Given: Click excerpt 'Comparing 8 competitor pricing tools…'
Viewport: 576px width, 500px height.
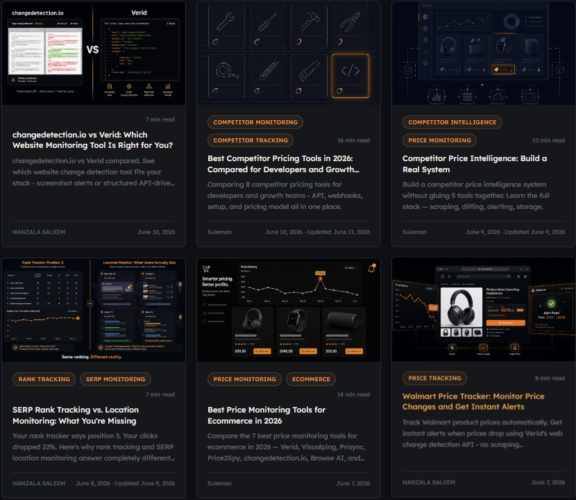Looking at the screenshot, I should coord(285,196).
